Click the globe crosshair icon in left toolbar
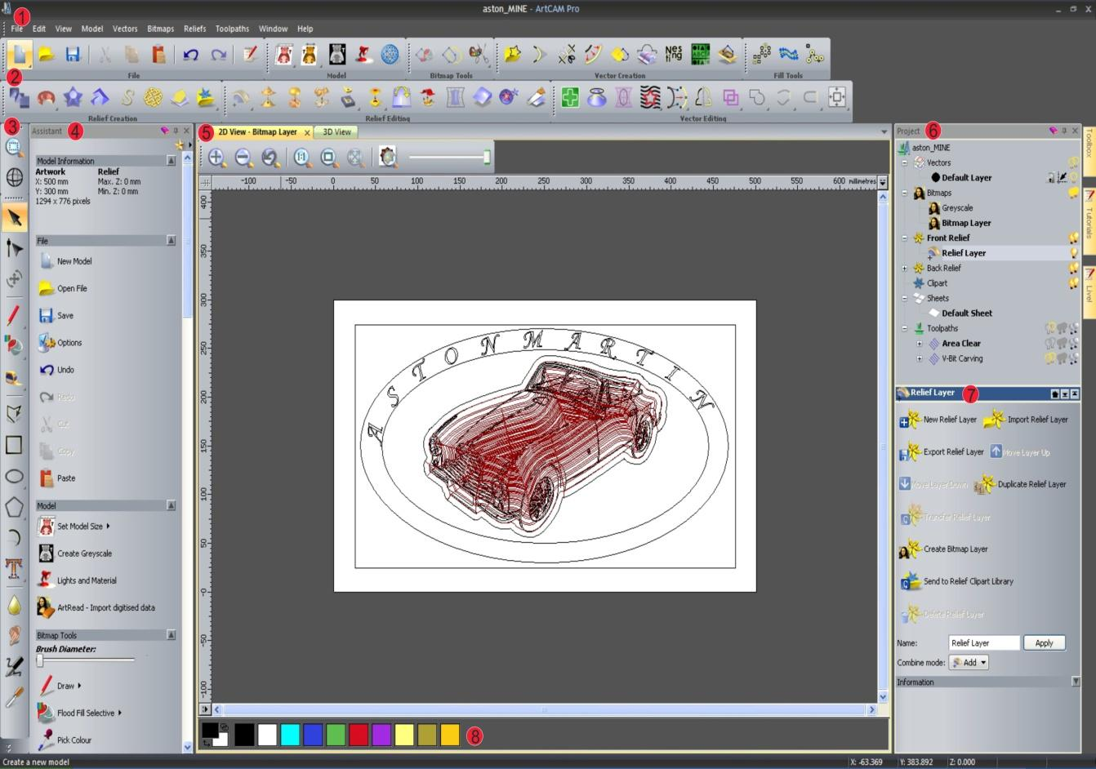The width and height of the screenshot is (1096, 769). [x=14, y=177]
